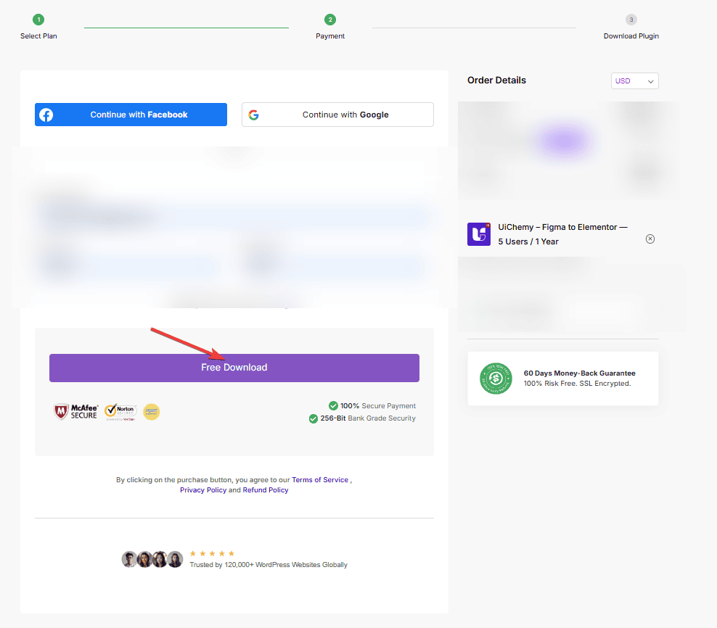Click the Free Download button
Screen dimensions: 717x628
(234, 368)
